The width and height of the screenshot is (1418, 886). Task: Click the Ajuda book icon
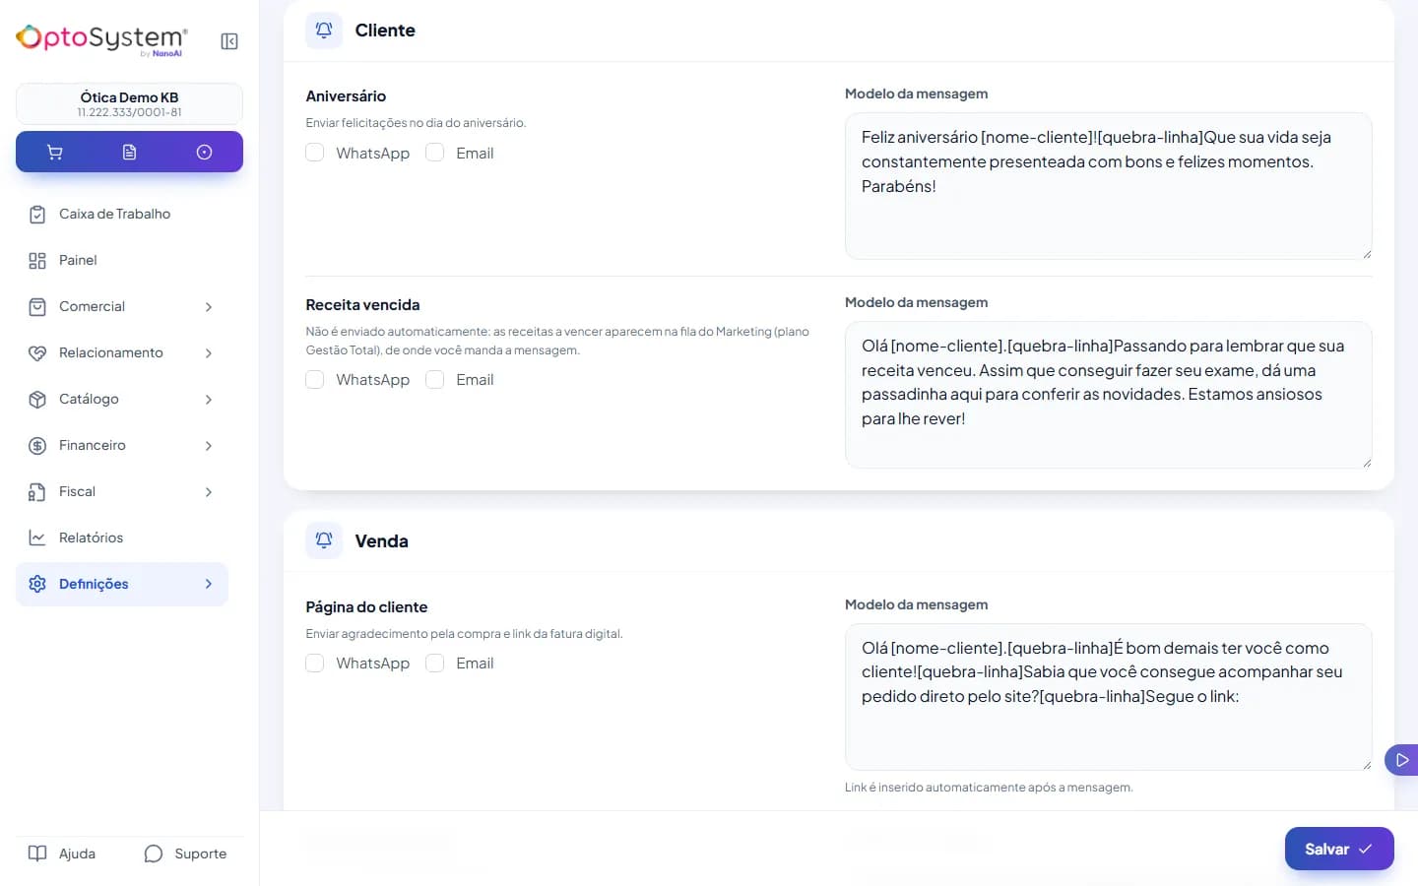[x=37, y=854]
